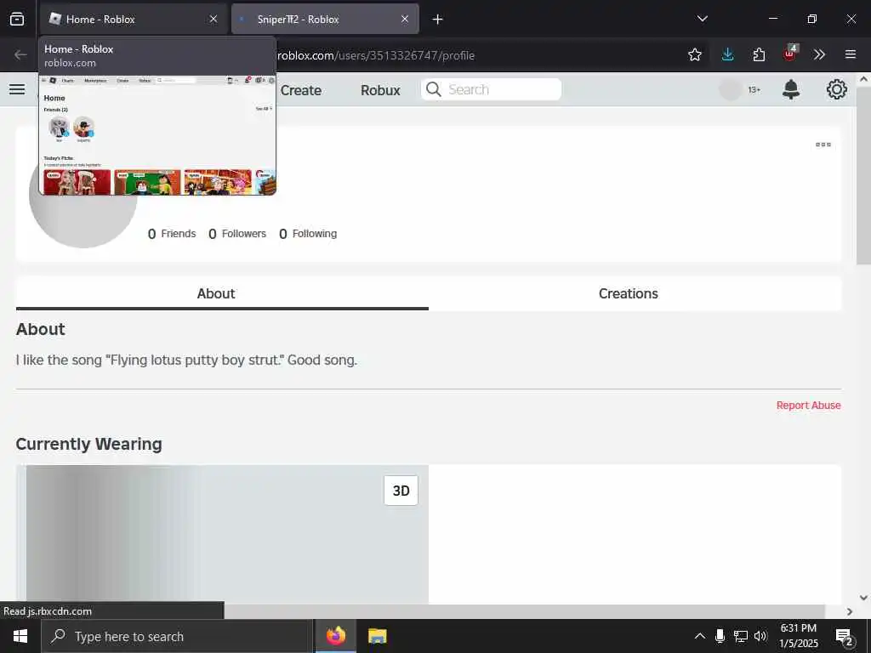871x653 pixels.
Task: Click the Report Abuse link
Action: (x=808, y=406)
